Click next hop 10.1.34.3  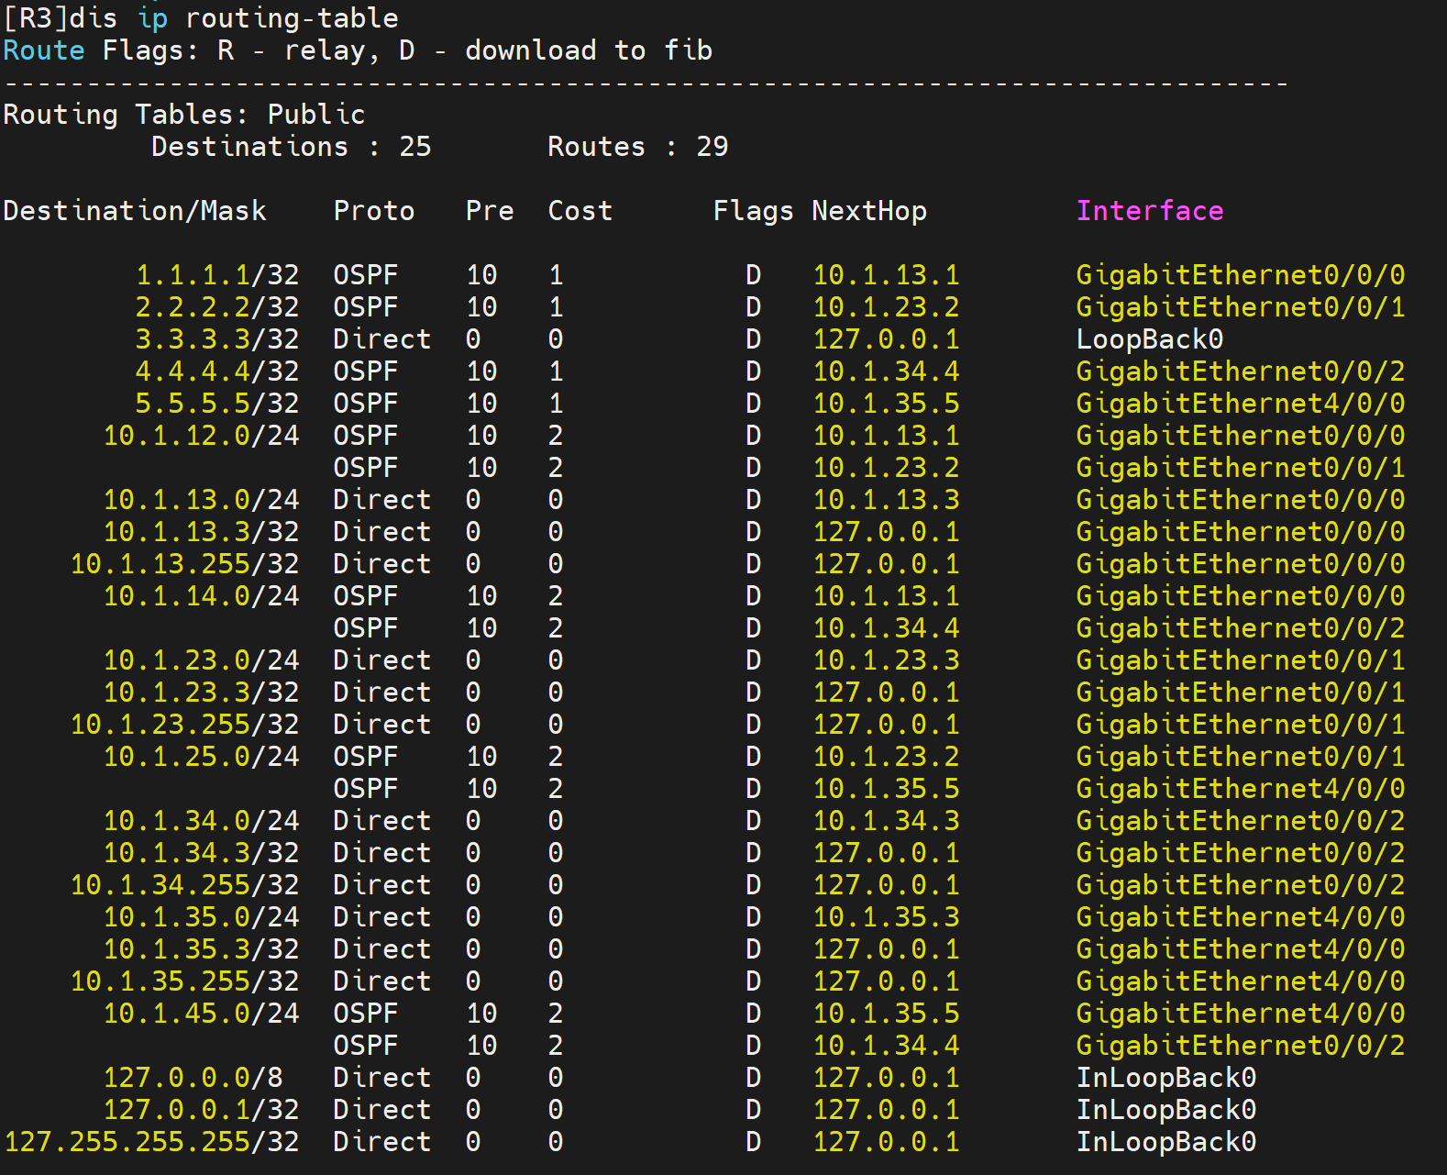(886, 821)
